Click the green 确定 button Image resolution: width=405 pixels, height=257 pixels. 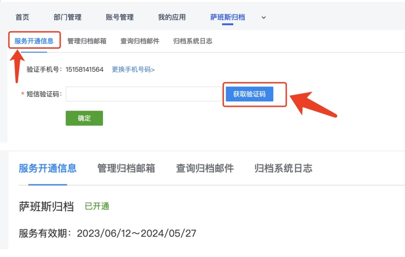click(x=84, y=118)
